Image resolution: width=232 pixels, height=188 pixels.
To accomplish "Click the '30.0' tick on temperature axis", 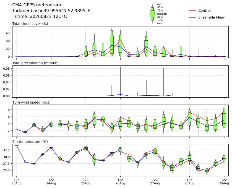I will [x=7, y=157].
